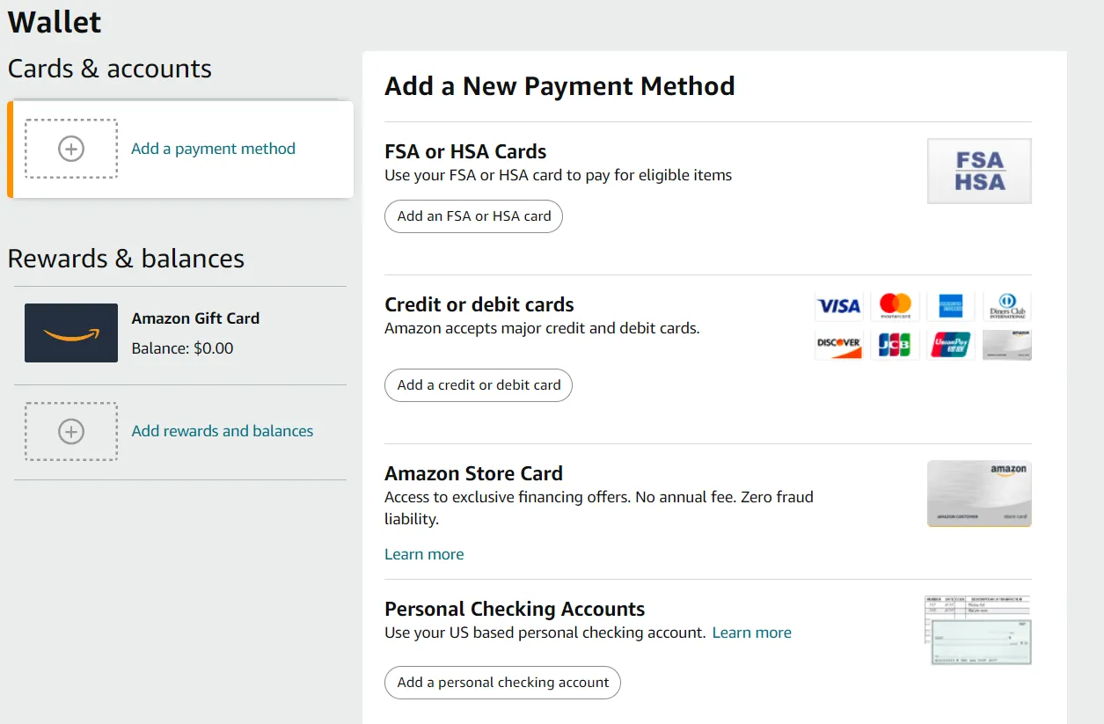Click the Amazon Store Card image

(x=979, y=494)
